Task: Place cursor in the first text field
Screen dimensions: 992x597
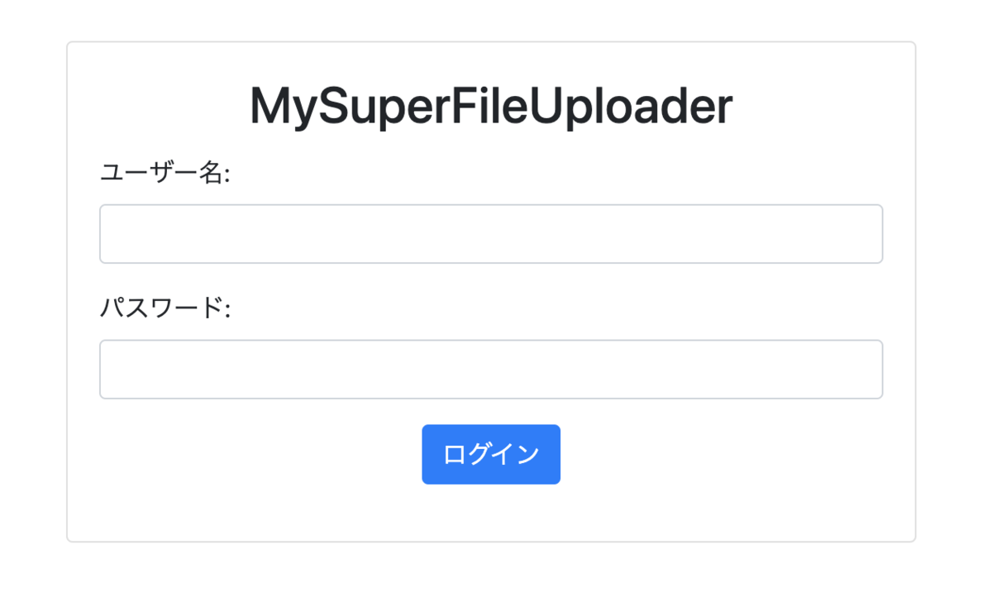Action: [x=491, y=234]
